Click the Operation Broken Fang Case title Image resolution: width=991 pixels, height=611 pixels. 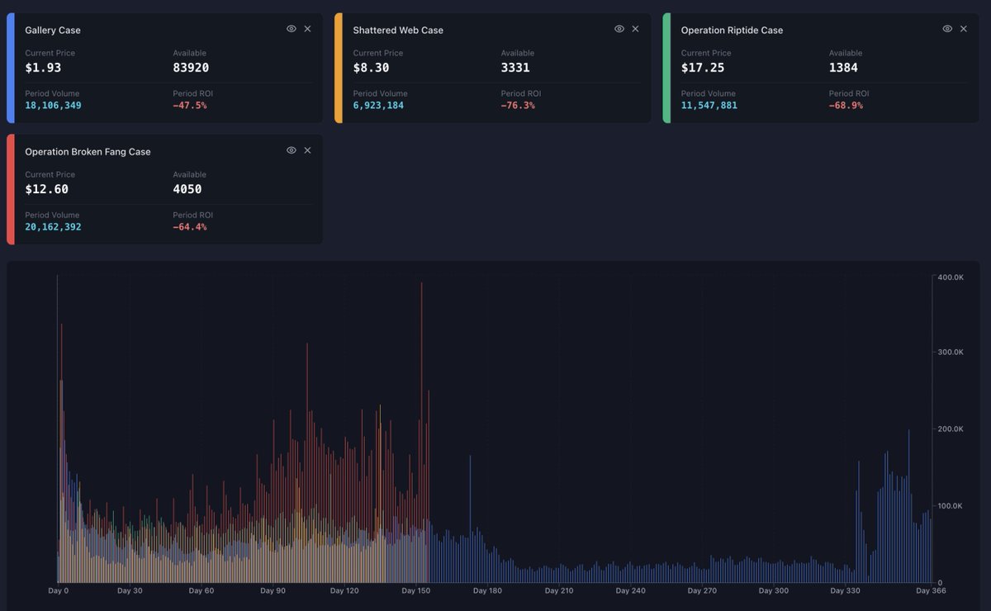click(88, 152)
